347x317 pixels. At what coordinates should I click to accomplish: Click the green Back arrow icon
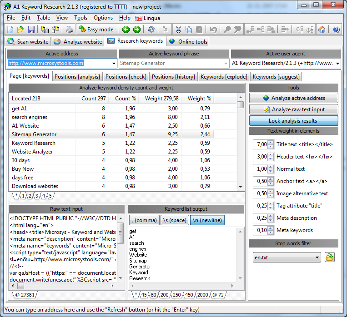(x=126, y=30)
